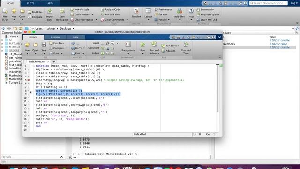Open Preferences in HOME ribbon
Image resolution: width=300 pixels, height=169 pixels.
tap(163, 9)
